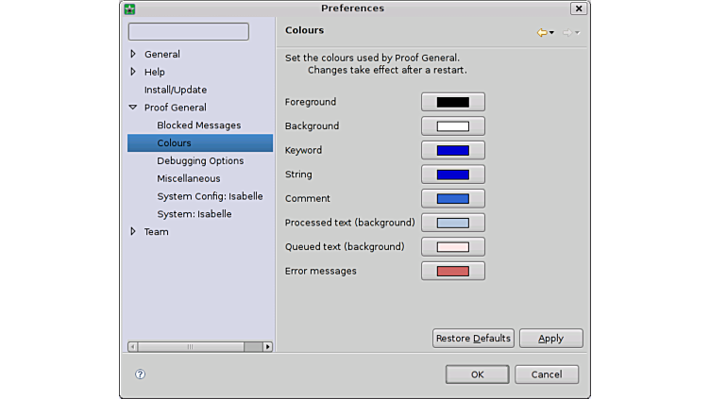Open the forward history dropdown arrow
710x399 pixels.
pos(578,33)
